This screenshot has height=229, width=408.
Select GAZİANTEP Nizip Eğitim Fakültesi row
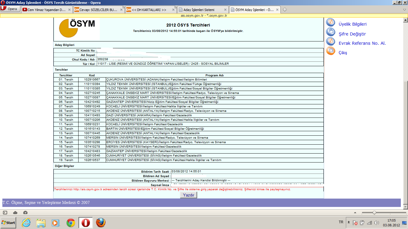pyautogui.click(x=188, y=102)
